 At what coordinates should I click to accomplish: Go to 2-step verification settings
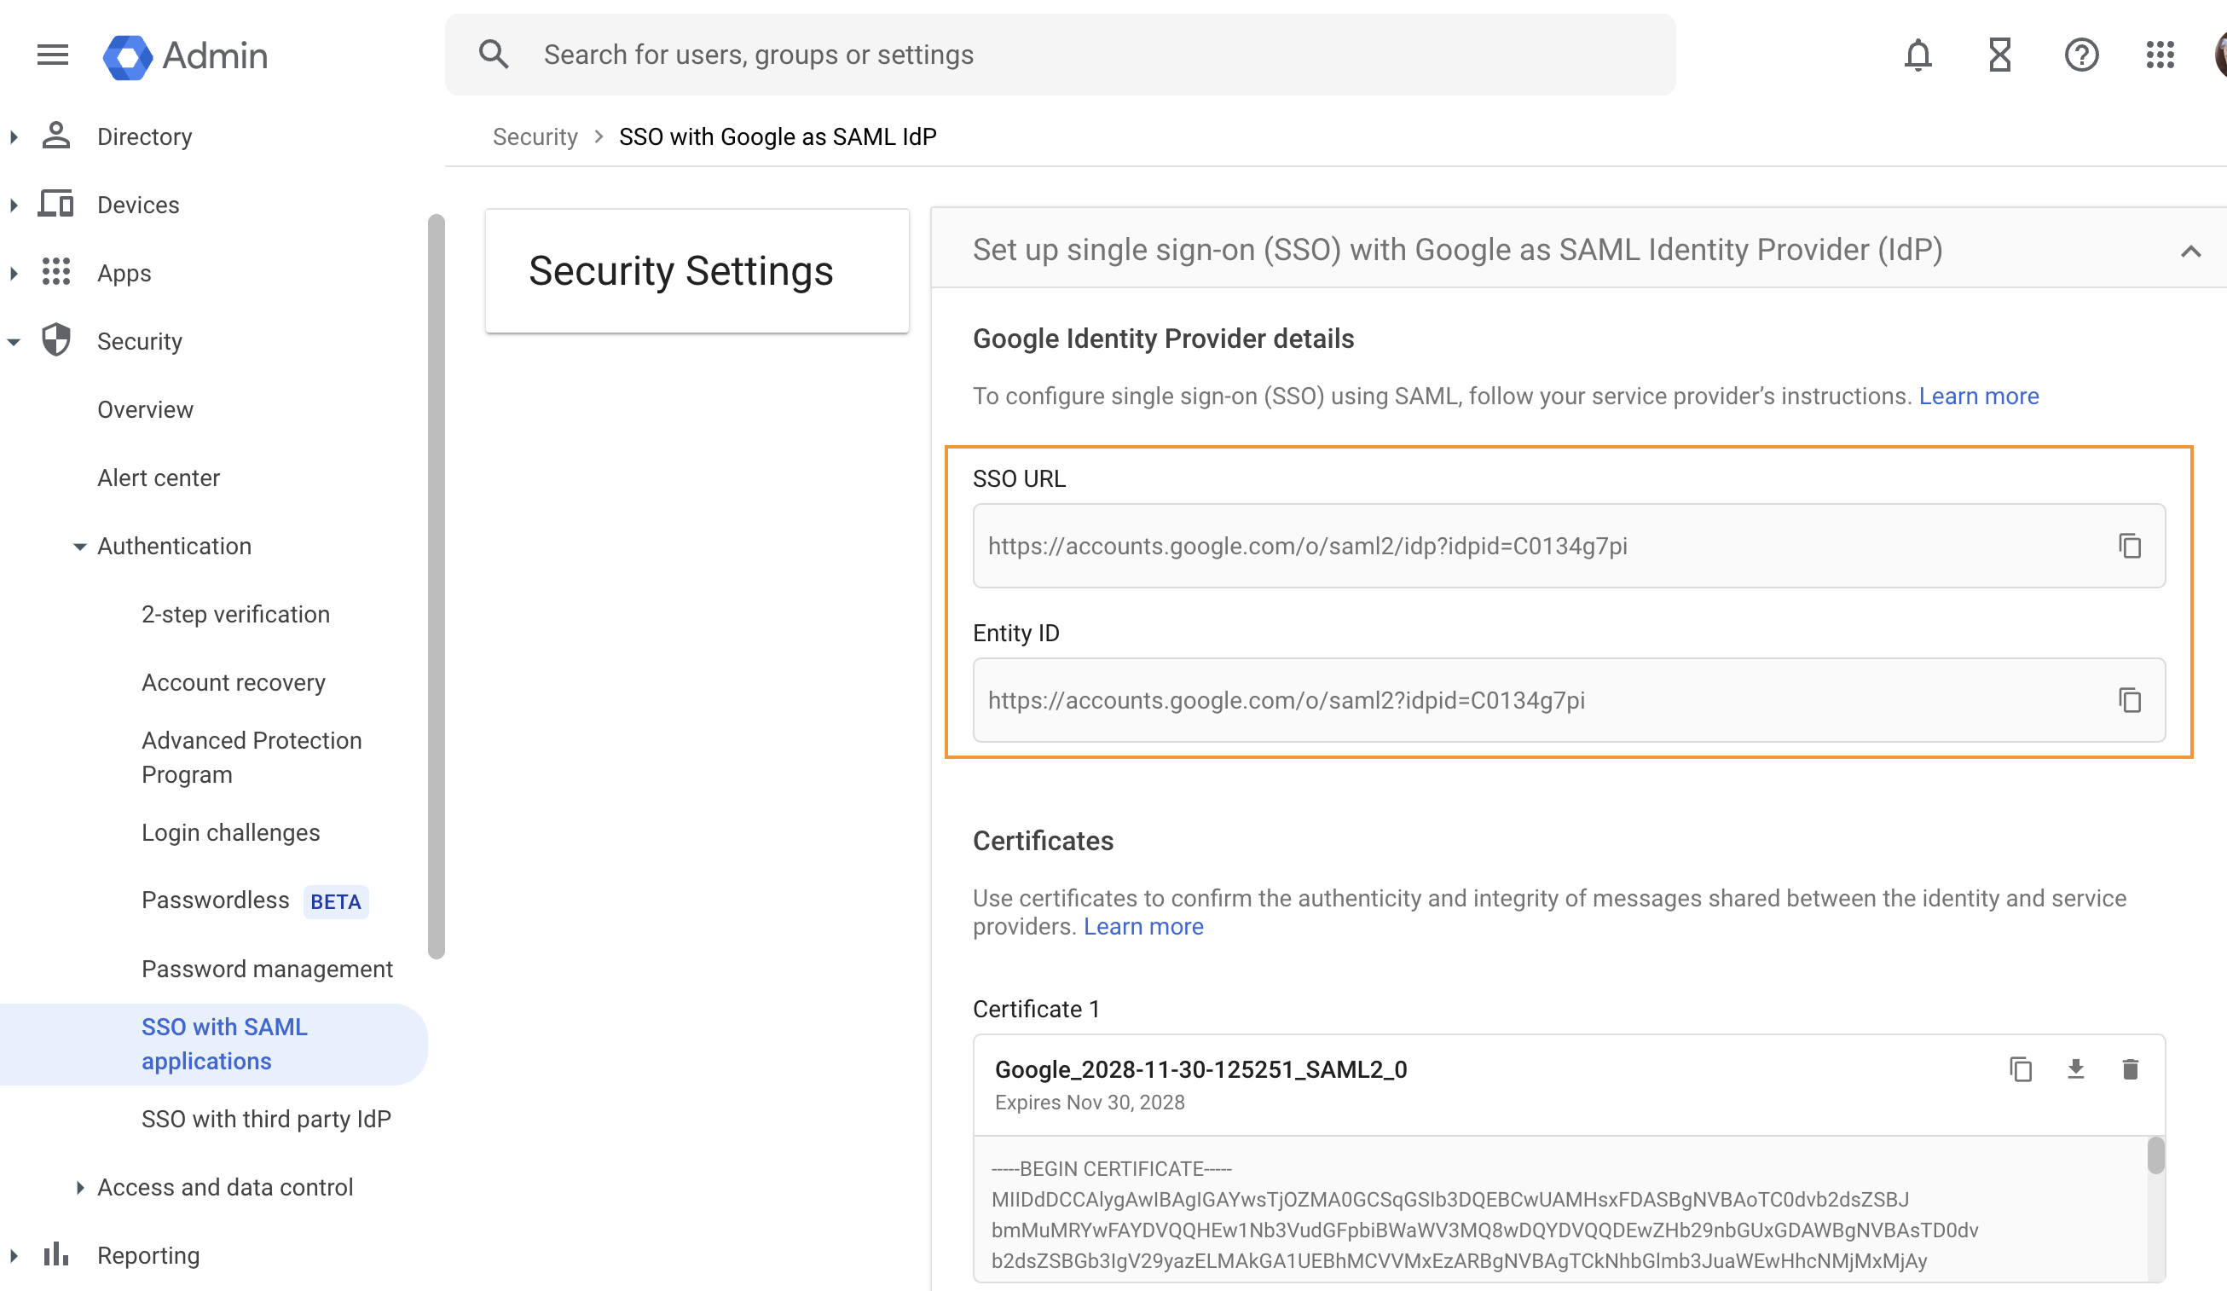point(235,614)
